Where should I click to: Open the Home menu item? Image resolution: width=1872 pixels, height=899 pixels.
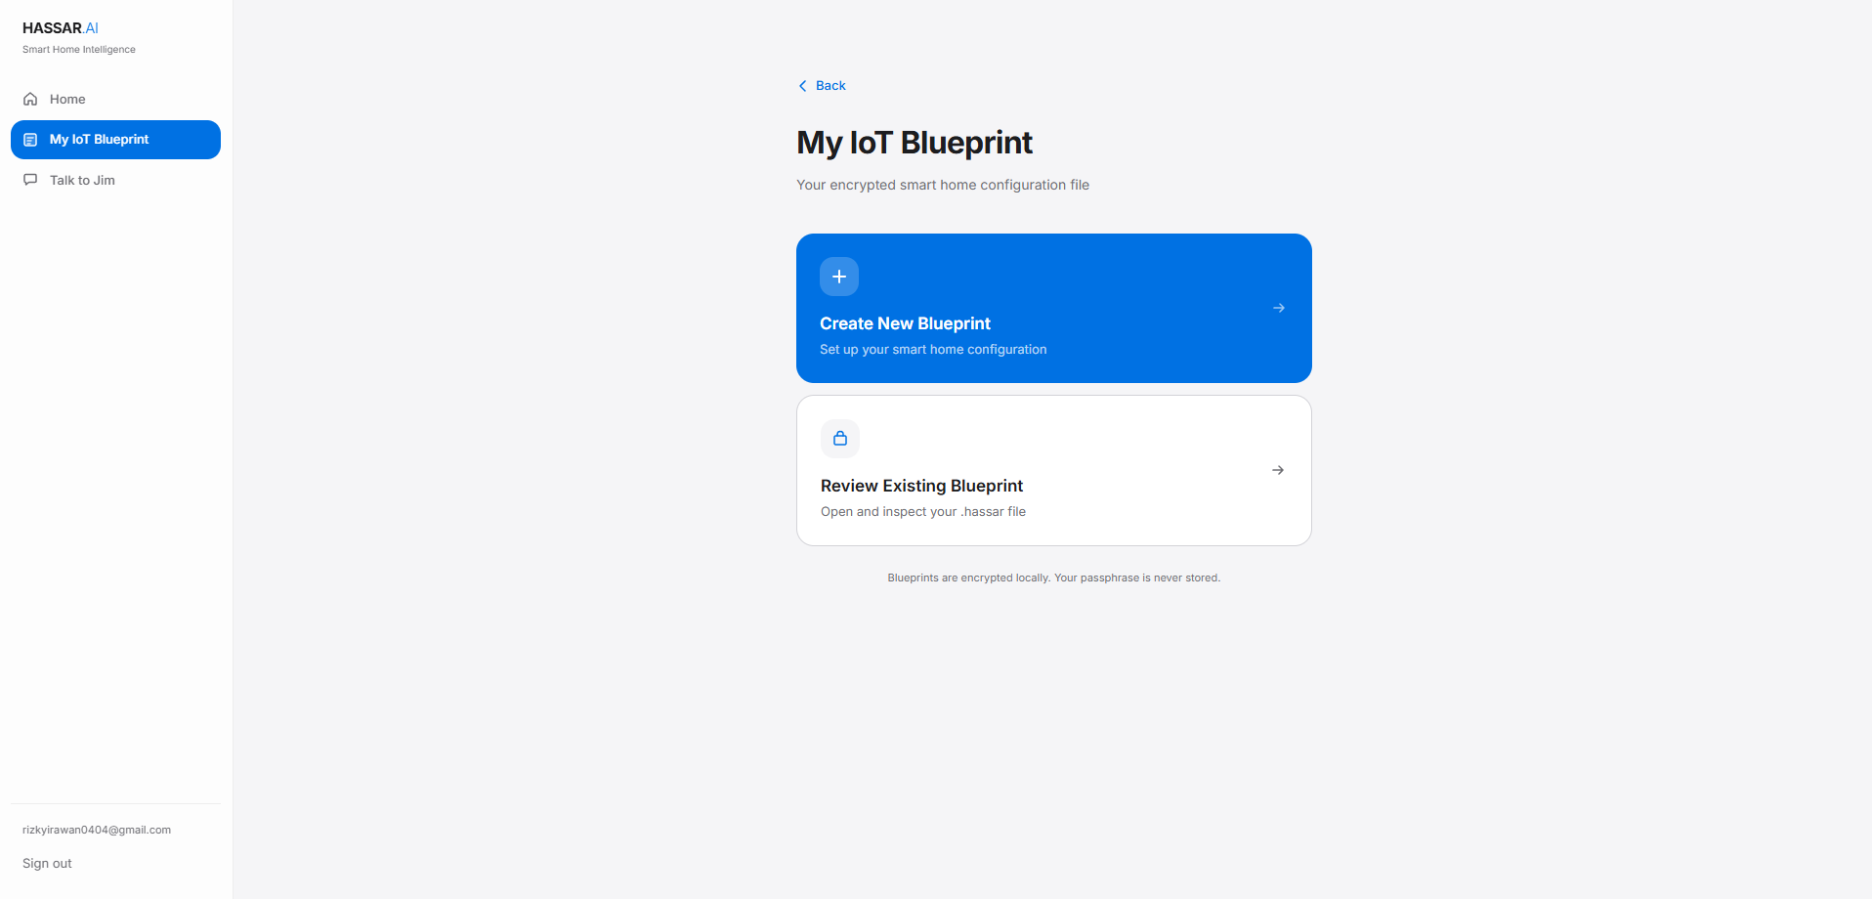pos(115,99)
